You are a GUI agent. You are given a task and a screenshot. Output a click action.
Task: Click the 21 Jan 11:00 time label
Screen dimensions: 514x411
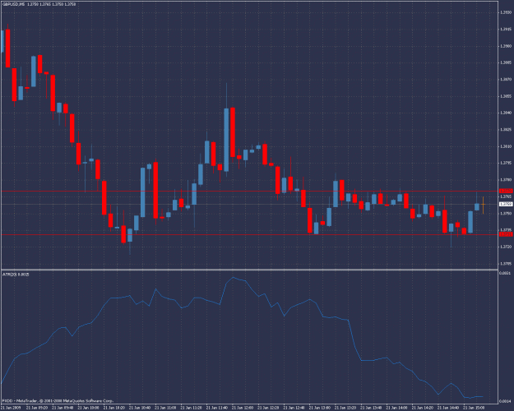pos(165,408)
